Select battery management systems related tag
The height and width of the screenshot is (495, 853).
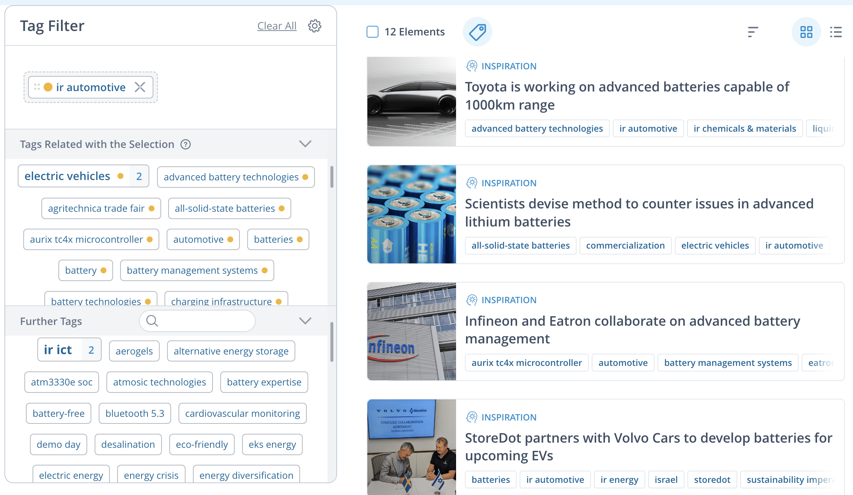coord(197,270)
